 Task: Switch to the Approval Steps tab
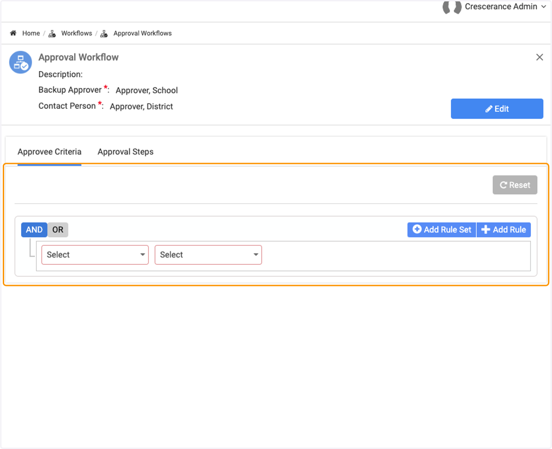tap(126, 152)
